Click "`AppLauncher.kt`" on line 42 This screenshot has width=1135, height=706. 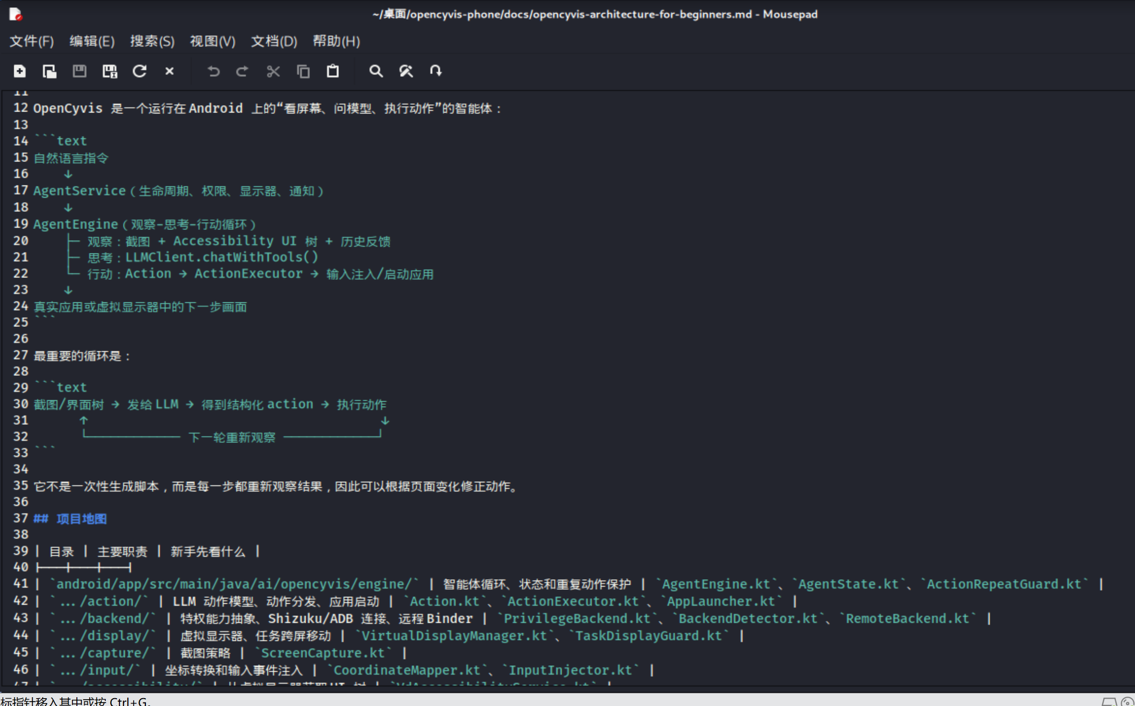click(721, 601)
